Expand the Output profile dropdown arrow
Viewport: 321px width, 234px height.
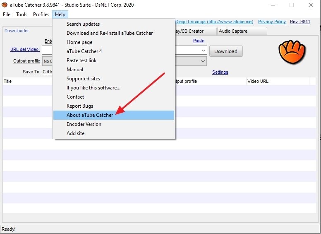tap(203, 61)
